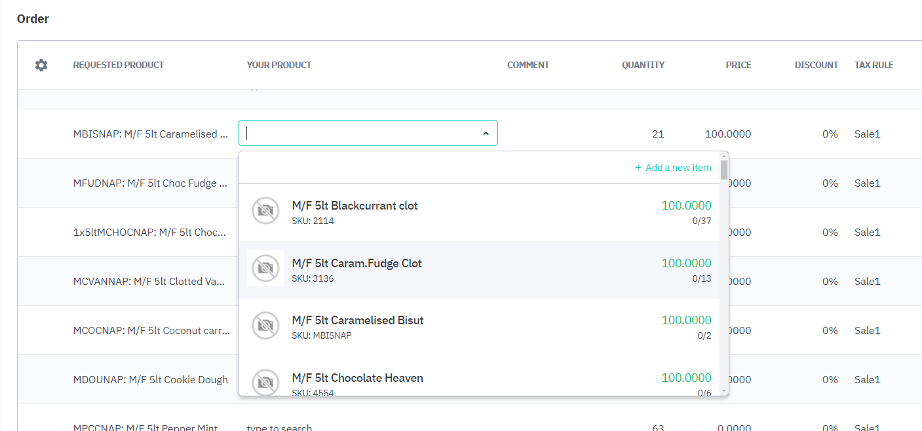This screenshot has width=922, height=431.
Task: Choose M/F 5lt Caram.Fudge Clot option
Action: coord(356,263)
